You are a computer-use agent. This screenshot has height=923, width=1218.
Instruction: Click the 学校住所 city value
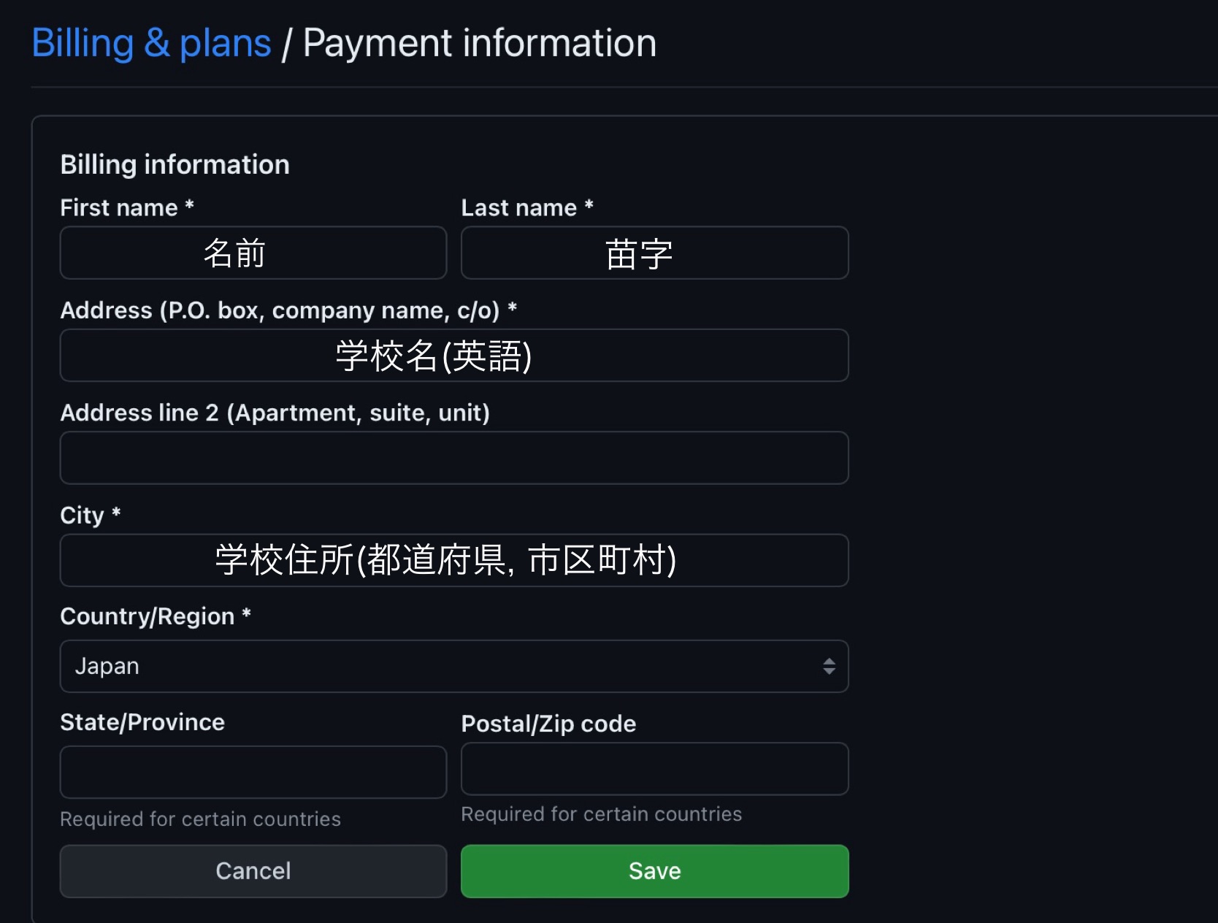[444, 560]
